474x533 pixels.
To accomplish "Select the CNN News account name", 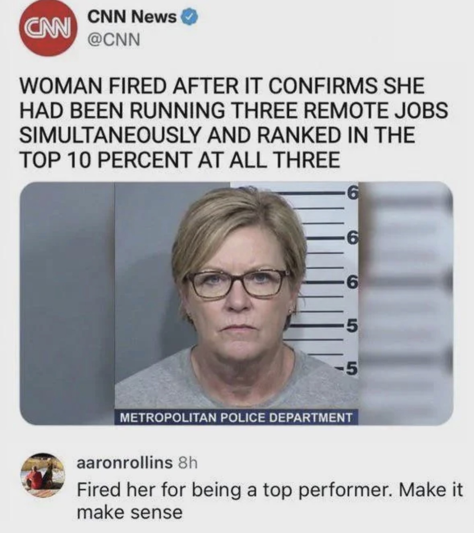I will click(132, 17).
